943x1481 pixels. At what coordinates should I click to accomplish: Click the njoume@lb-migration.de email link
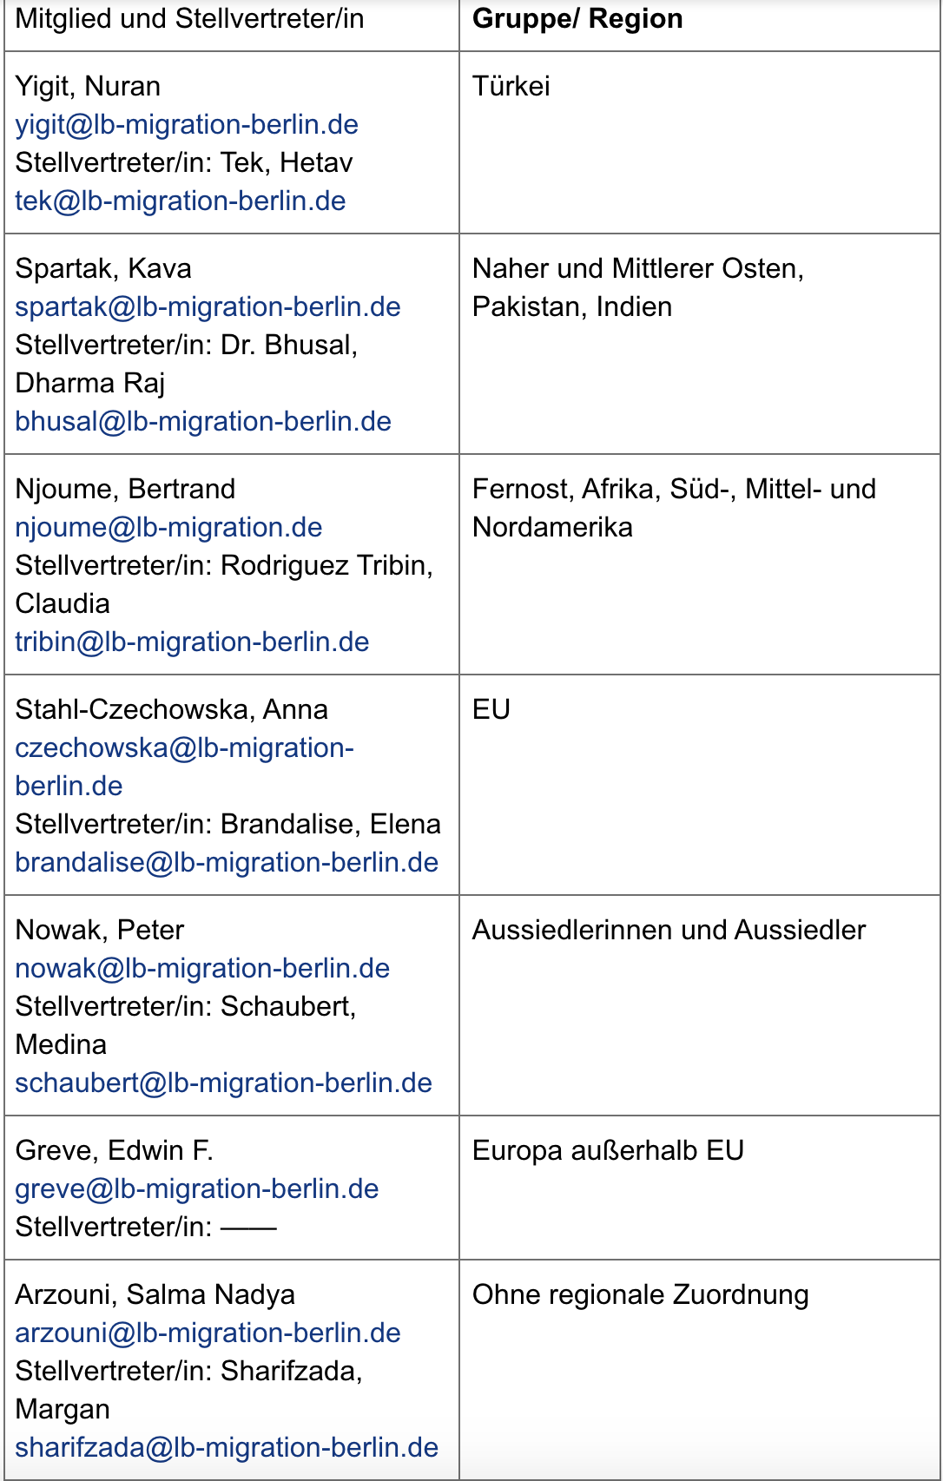point(168,528)
